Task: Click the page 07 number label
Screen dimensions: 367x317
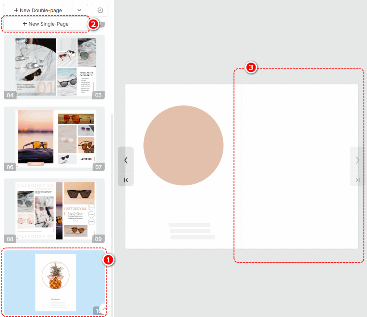Action: (98, 167)
